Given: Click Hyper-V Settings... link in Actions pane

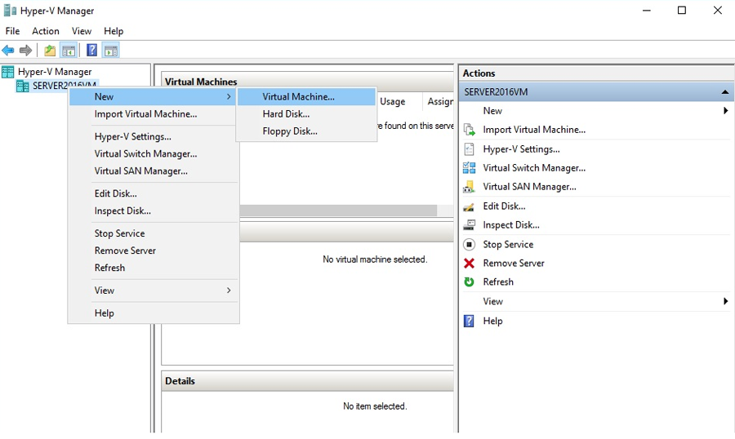Looking at the screenshot, I should coord(521,149).
